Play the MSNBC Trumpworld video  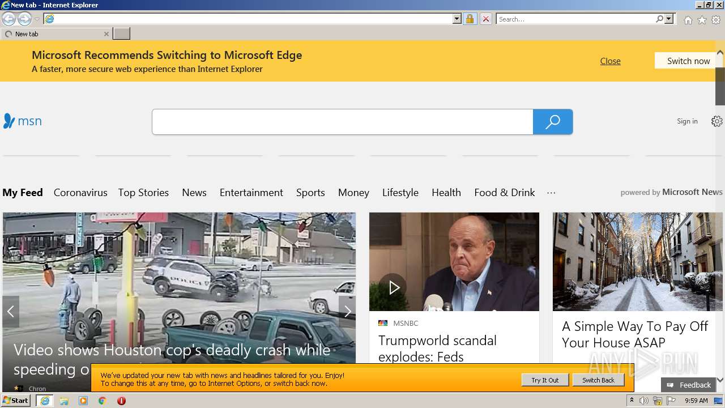coord(393,287)
